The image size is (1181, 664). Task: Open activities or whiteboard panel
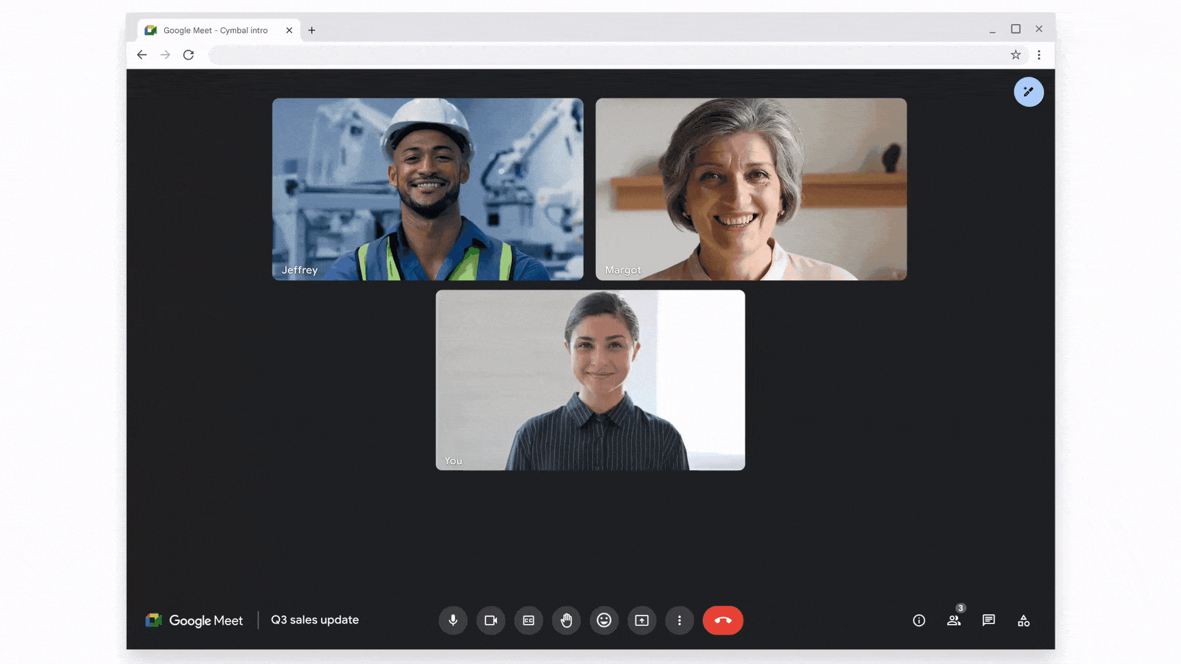click(1024, 620)
